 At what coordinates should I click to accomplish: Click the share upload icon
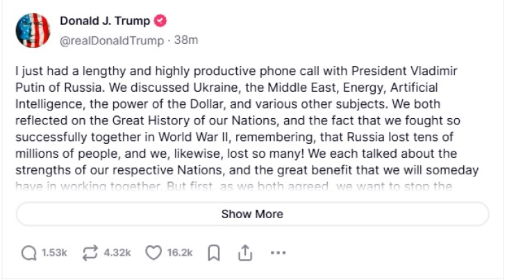(x=244, y=254)
